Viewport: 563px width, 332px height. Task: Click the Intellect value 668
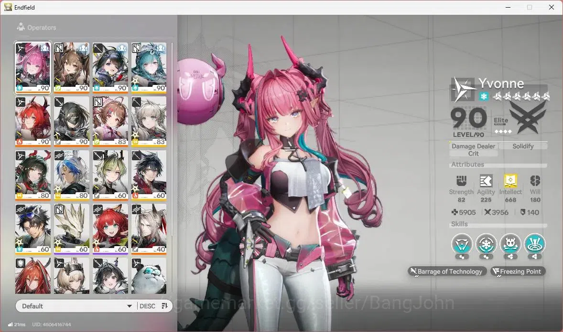tap(510, 200)
